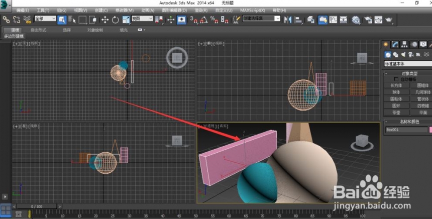Open the 图形编辑器(D) menu
The width and height of the screenshot is (432, 219).
pos(174,10)
